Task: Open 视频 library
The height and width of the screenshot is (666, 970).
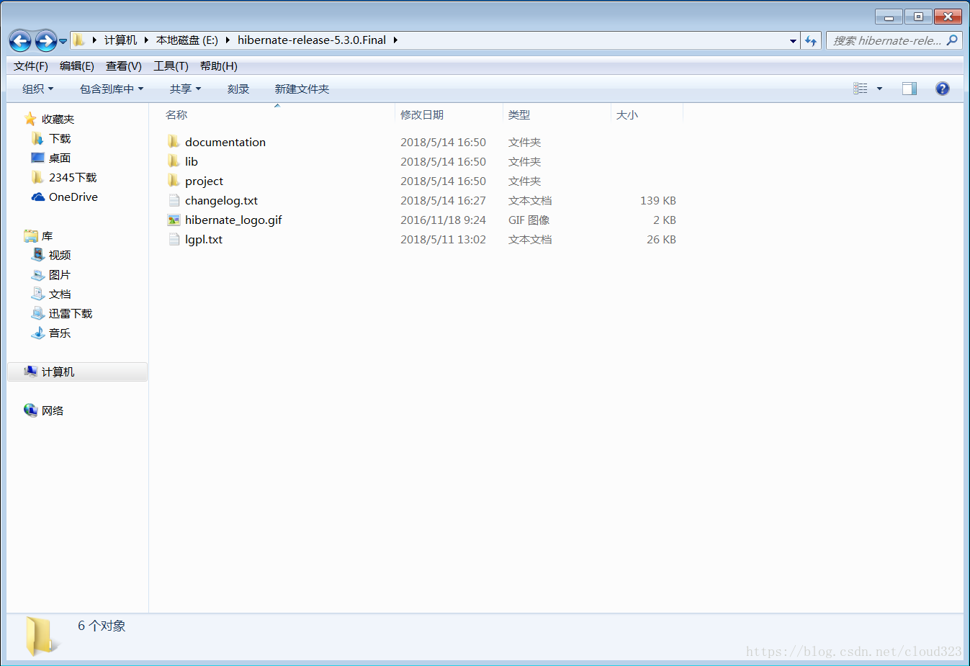Action: [60, 256]
